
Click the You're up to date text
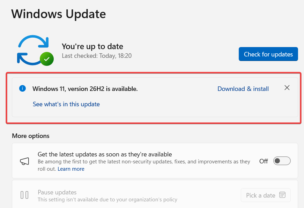(x=92, y=46)
